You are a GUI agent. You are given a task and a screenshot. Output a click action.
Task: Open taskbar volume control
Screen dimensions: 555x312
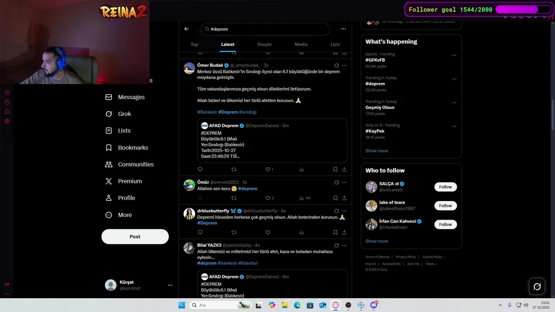pyautogui.click(x=526, y=305)
